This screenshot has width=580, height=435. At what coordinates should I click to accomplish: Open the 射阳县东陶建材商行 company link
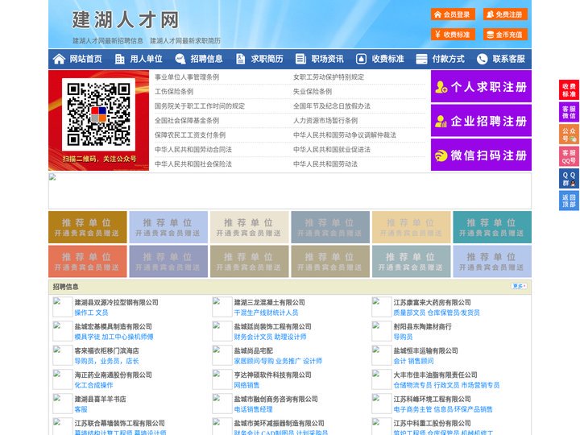coord(422,326)
